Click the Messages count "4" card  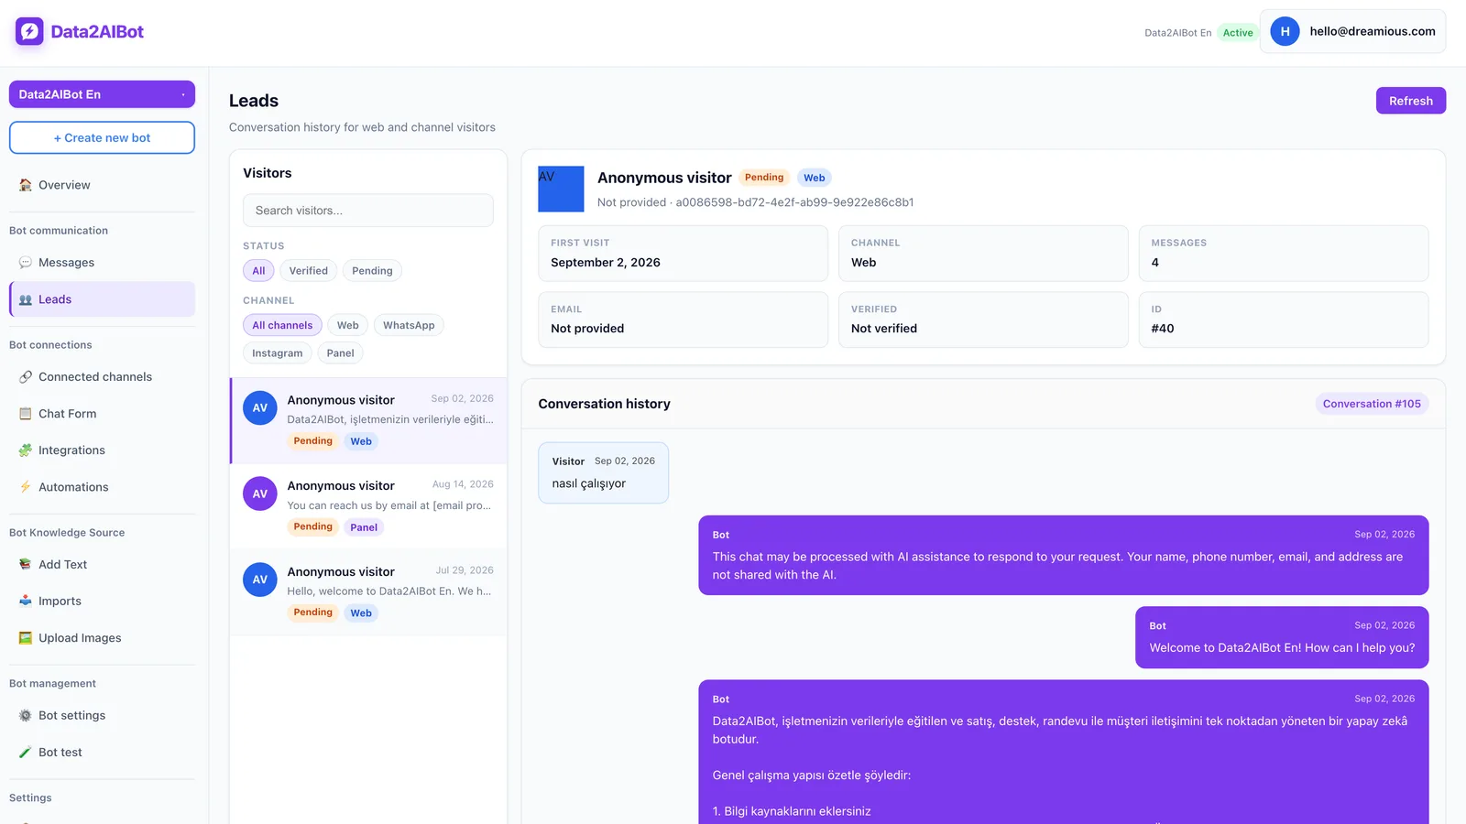(1284, 254)
